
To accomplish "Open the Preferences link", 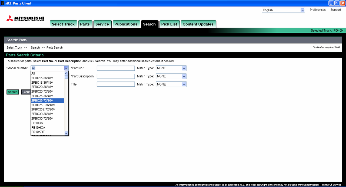I will point(318,10).
